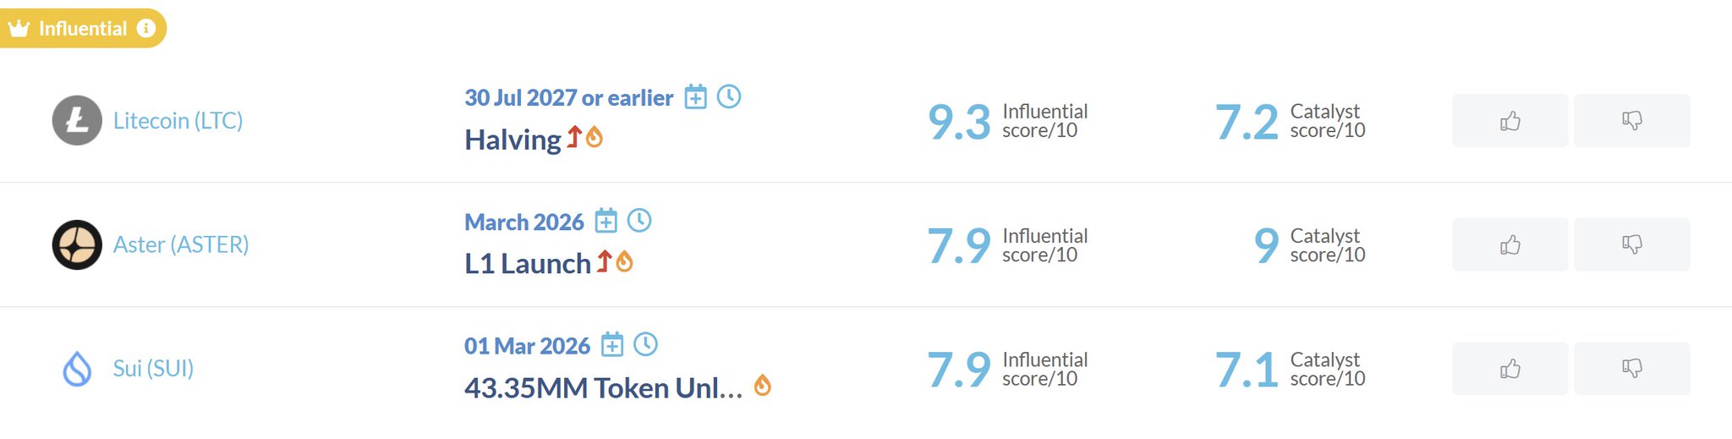Viewport: 1732px width, 439px height.
Task: Downvote the Litecoin Halving event
Action: click(1631, 121)
